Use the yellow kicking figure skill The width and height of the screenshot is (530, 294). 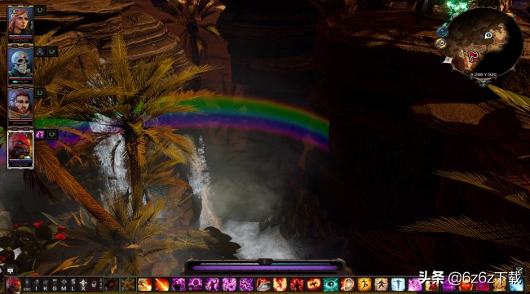[x=364, y=284]
